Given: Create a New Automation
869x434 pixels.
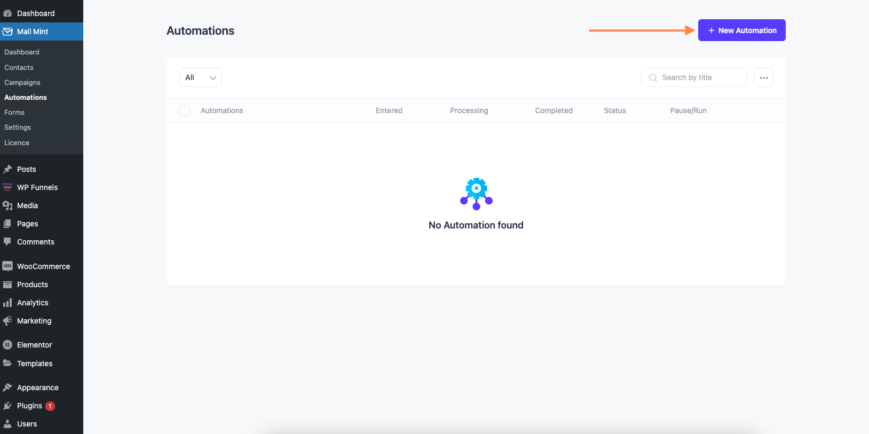Looking at the screenshot, I should (x=742, y=30).
